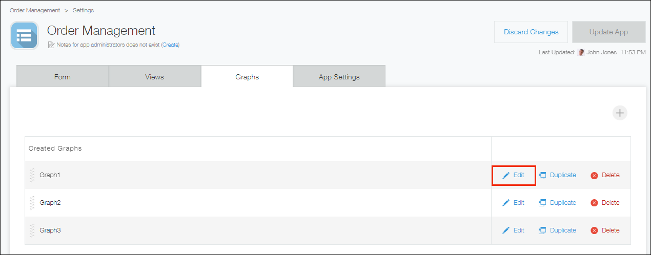Viewport: 651px width, 255px height.
Task: Click the pencil icon for Graph2
Action: click(x=506, y=203)
